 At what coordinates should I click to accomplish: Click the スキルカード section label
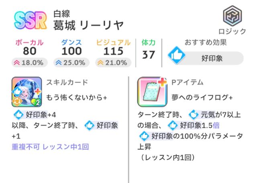pyautogui.click(x=67, y=82)
